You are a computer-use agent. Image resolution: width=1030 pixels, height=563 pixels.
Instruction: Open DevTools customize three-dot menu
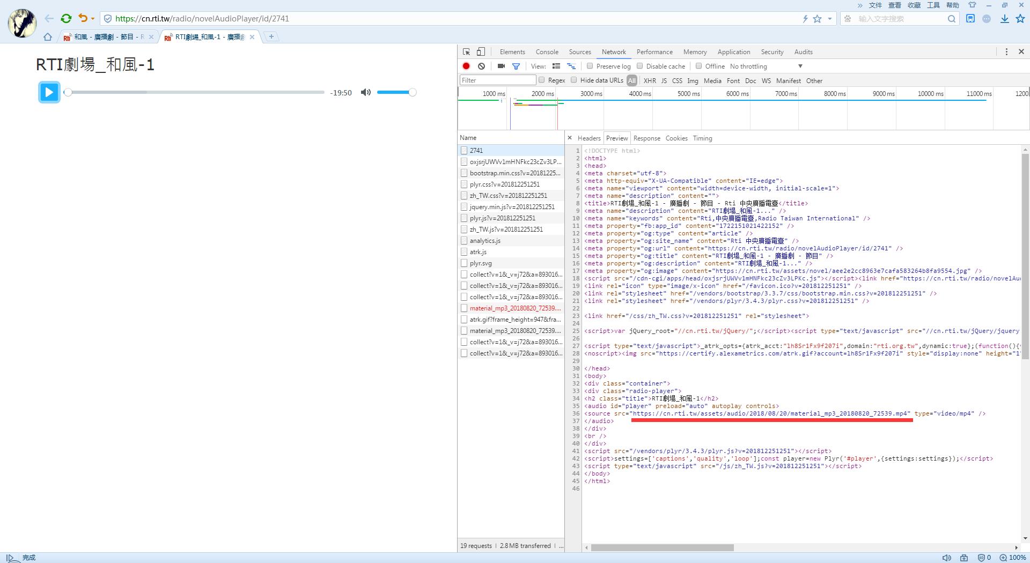tap(1006, 51)
